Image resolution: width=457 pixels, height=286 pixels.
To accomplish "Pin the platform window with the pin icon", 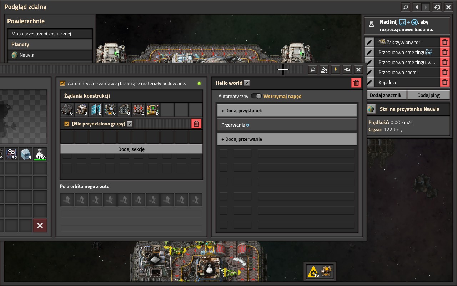I will [x=347, y=70].
